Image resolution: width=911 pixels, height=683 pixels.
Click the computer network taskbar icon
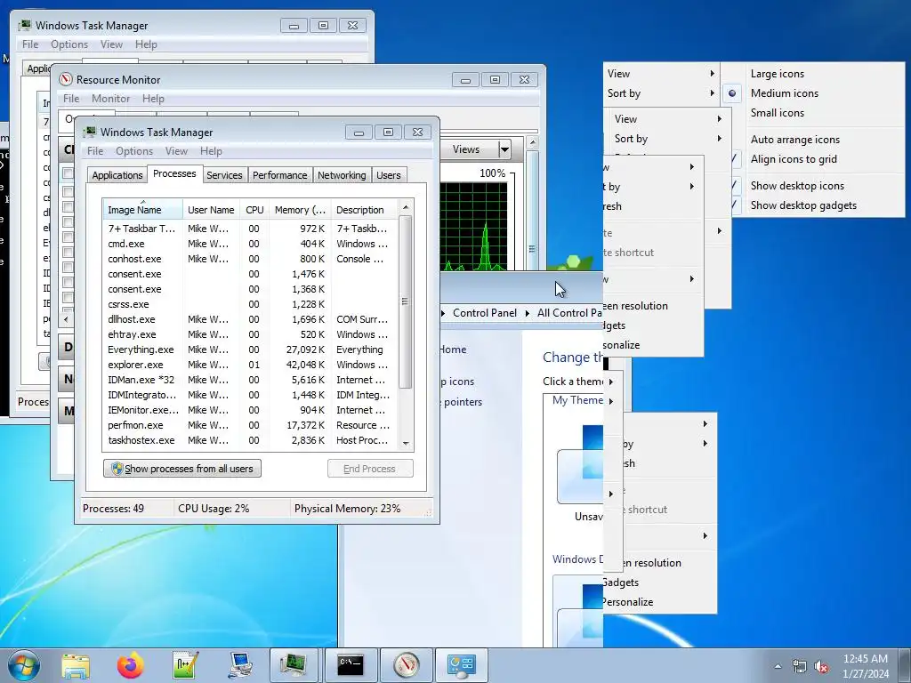[240, 665]
